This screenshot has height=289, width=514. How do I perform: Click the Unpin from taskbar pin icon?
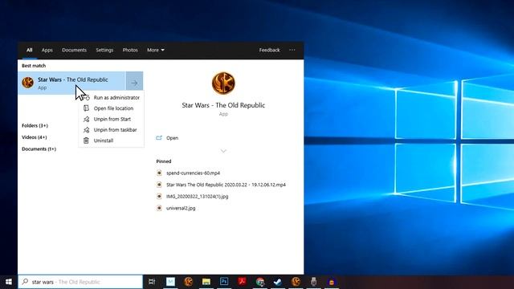tap(86, 130)
